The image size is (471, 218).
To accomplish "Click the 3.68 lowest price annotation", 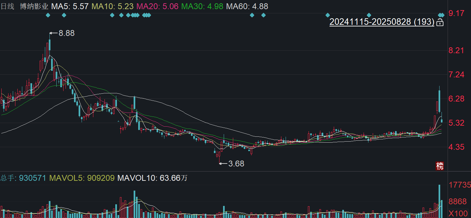I will (x=236, y=163).
